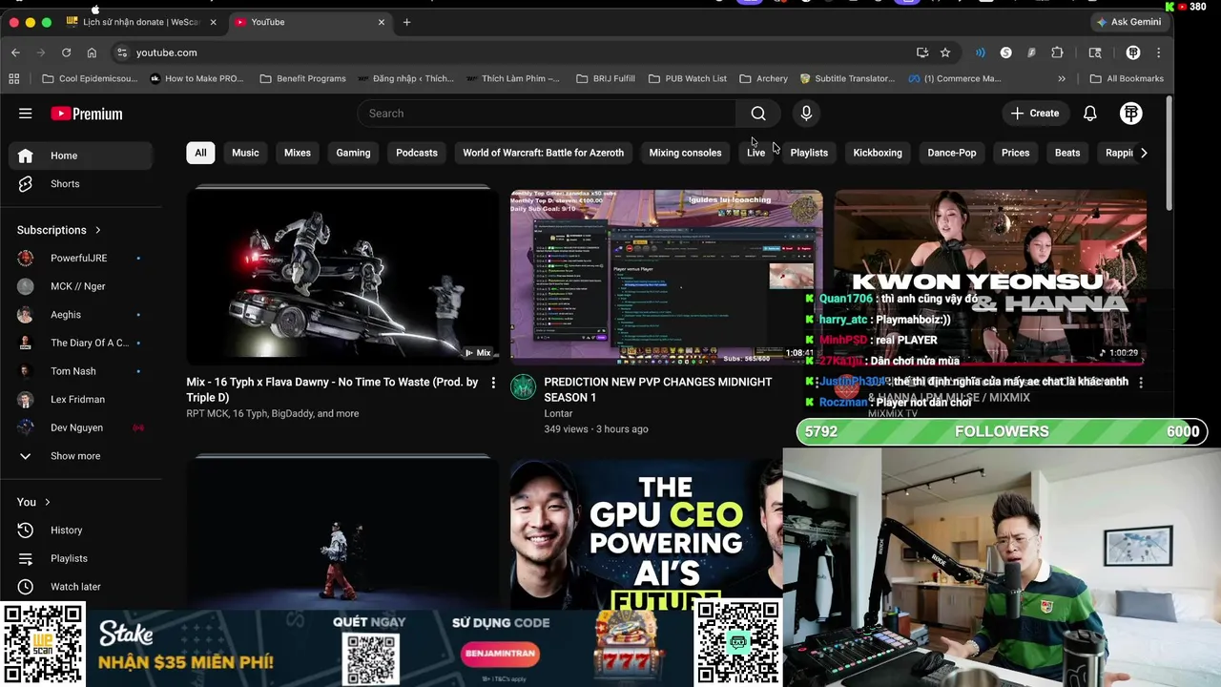Image resolution: width=1221 pixels, height=687 pixels.
Task: Click Lontar channel name
Action: tap(558, 413)
